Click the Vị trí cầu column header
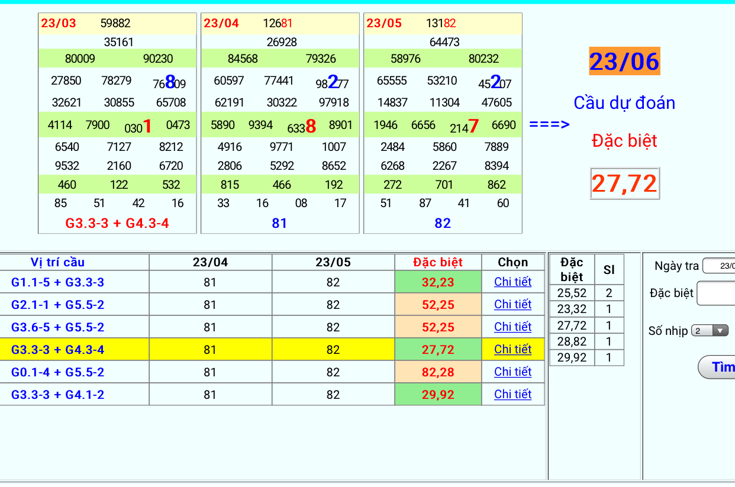735x487 pixels. pos(57,262)
